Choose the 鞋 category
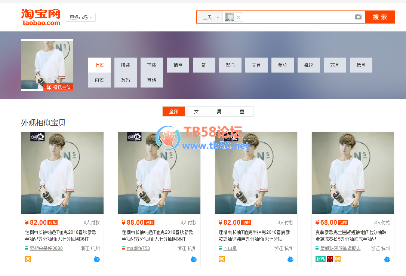 point(204,65)
